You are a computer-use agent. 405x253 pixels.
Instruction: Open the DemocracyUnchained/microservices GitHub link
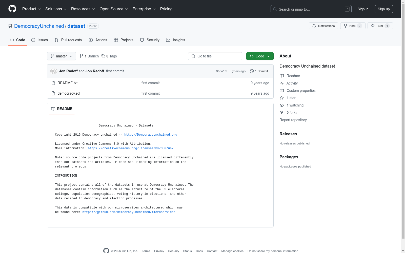[x=129, y=212]
